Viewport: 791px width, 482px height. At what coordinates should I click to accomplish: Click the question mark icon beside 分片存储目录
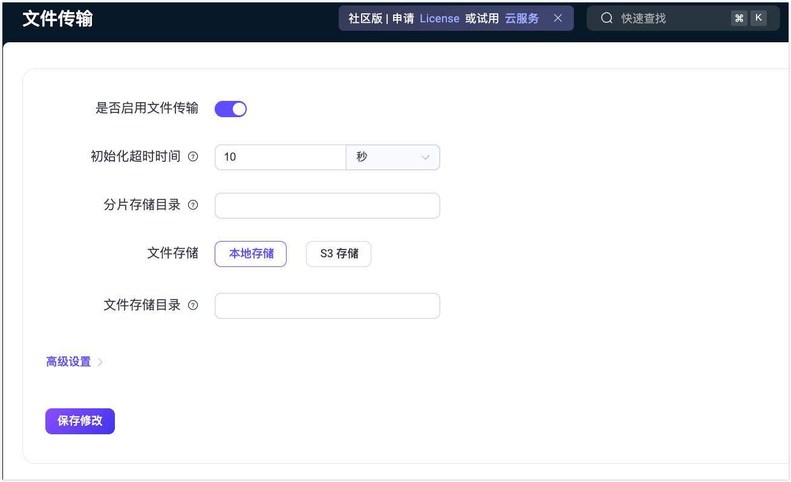(x=193, y=205)
